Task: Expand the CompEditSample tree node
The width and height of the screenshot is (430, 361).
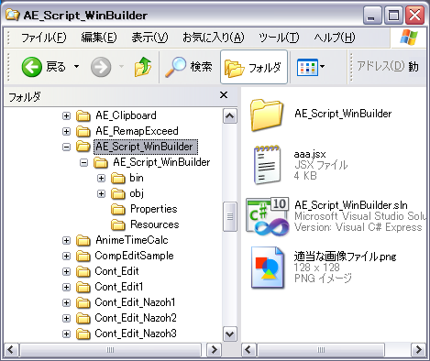Action: [x=66, y=256]
